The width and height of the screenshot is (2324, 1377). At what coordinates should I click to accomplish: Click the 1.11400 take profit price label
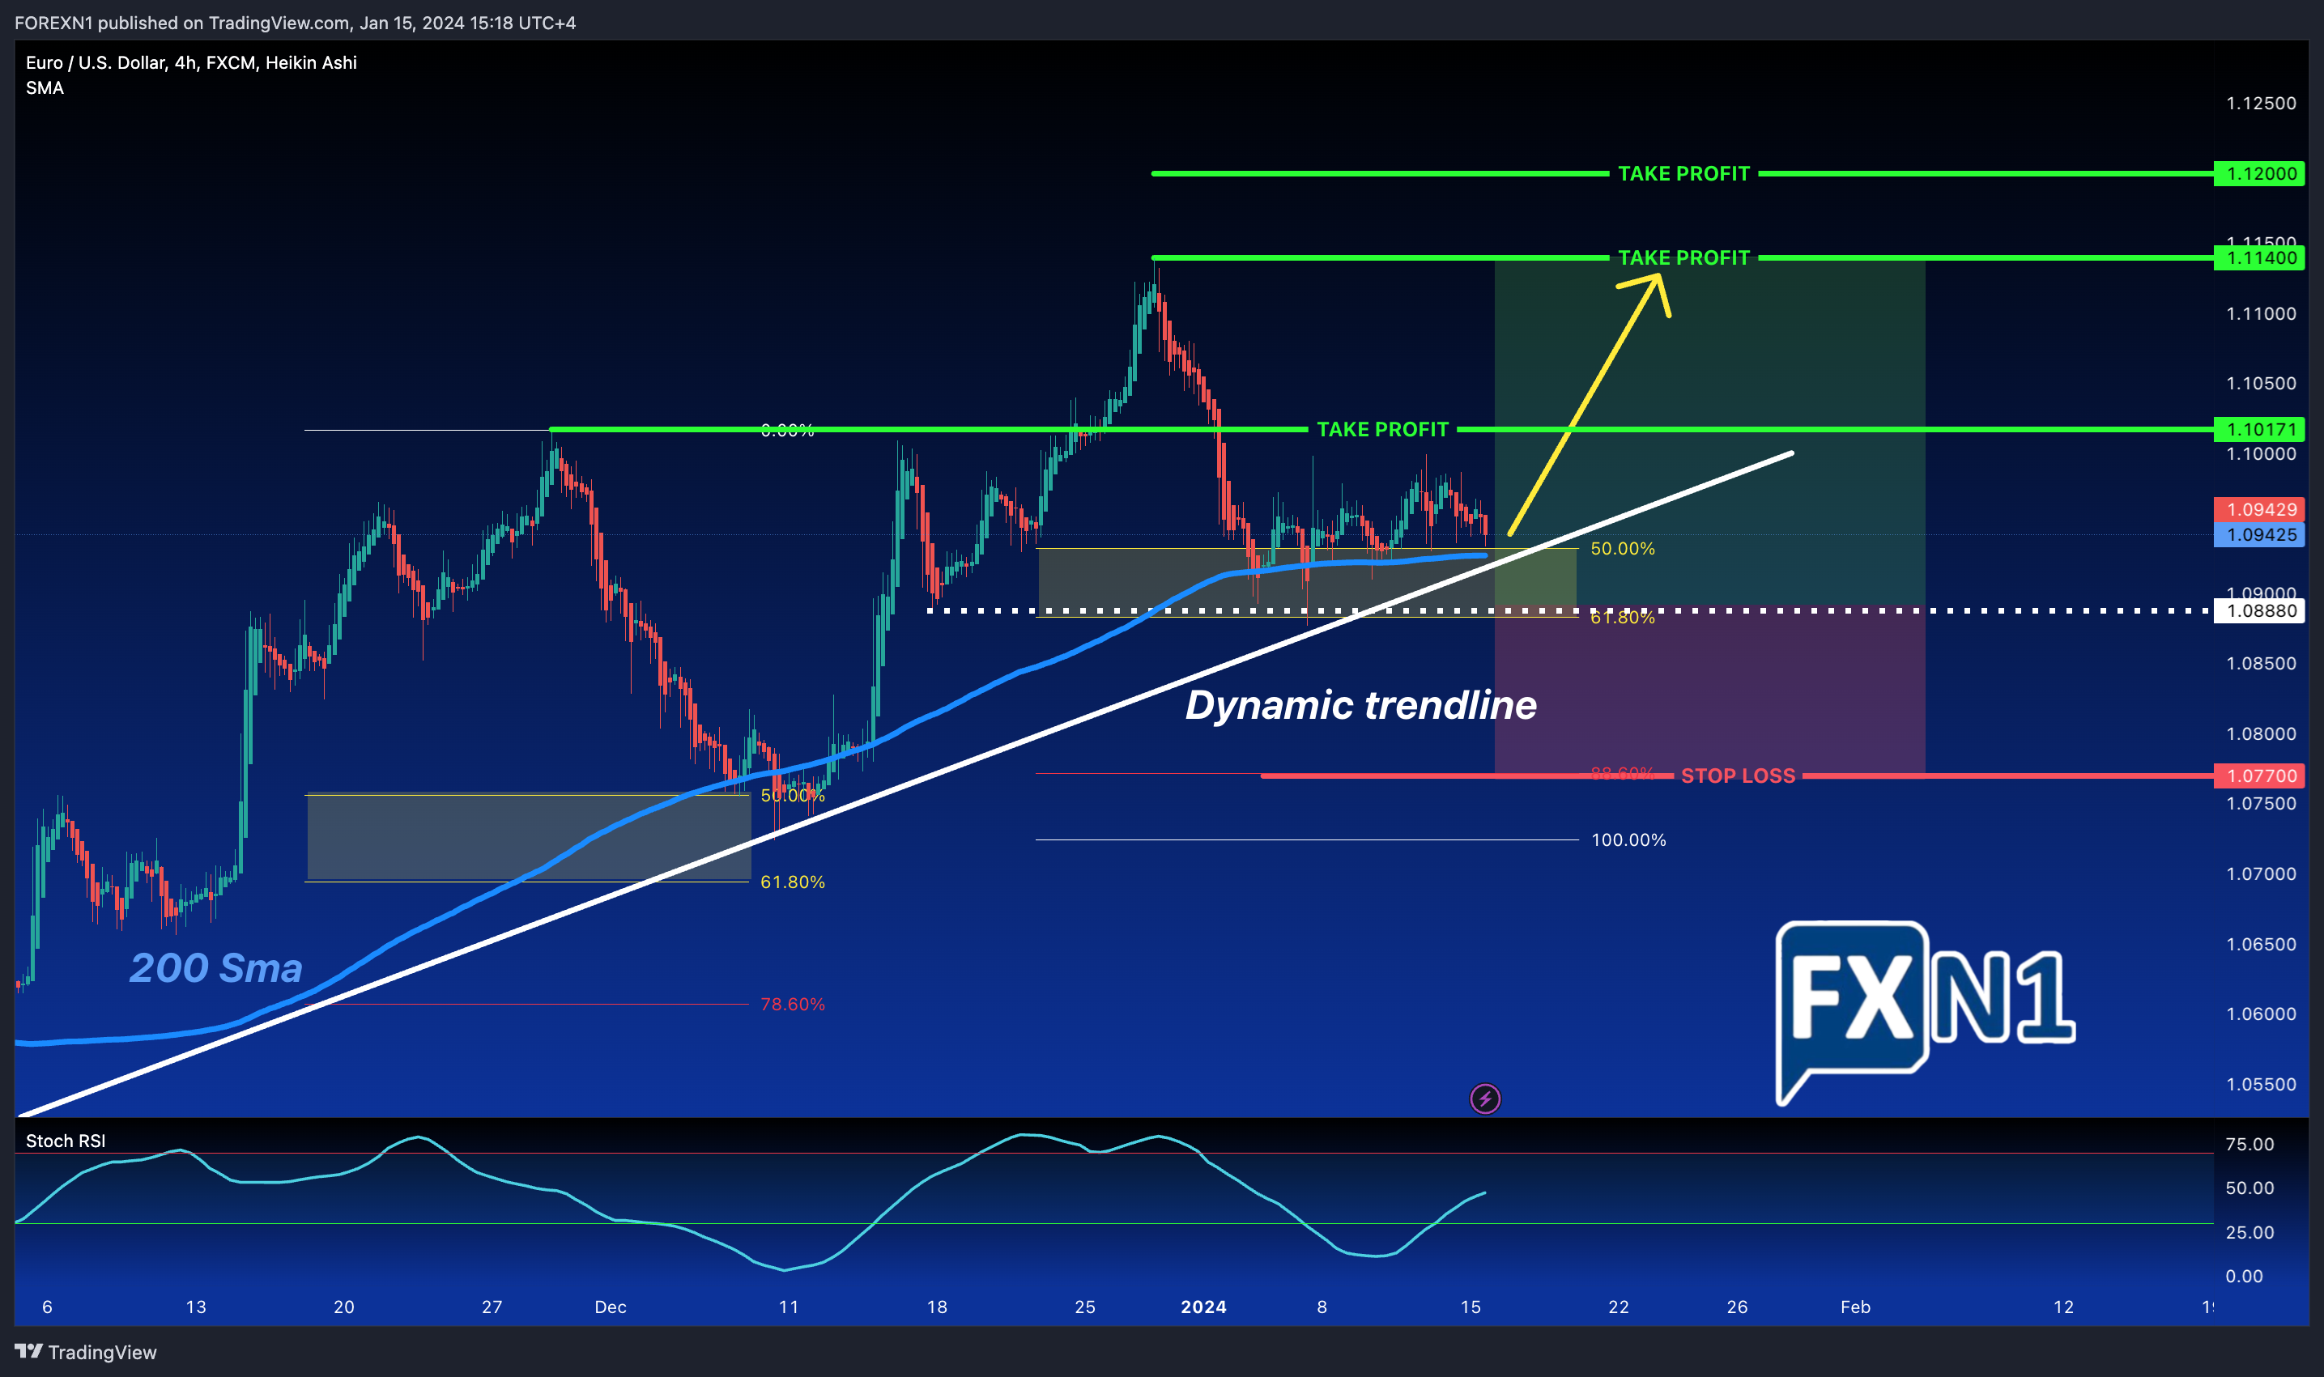(2258, 258)
